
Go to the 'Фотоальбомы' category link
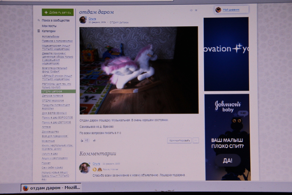point(50,36)
